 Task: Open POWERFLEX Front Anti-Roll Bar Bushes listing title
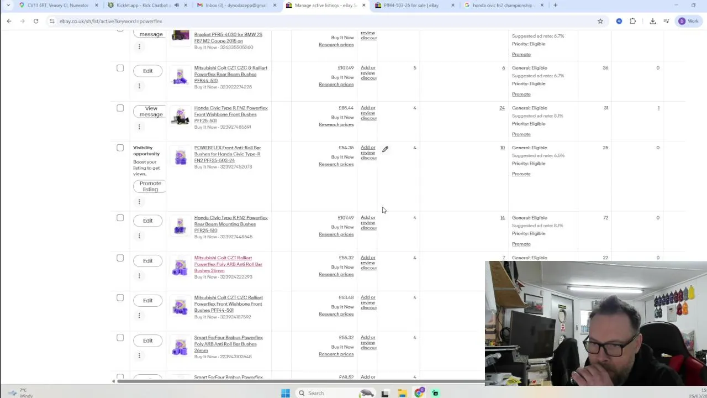(228, 154)
